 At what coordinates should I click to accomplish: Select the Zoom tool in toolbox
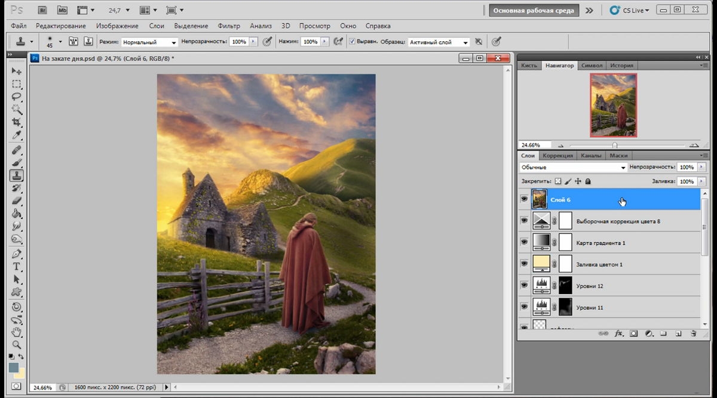[x=17, y=345]
